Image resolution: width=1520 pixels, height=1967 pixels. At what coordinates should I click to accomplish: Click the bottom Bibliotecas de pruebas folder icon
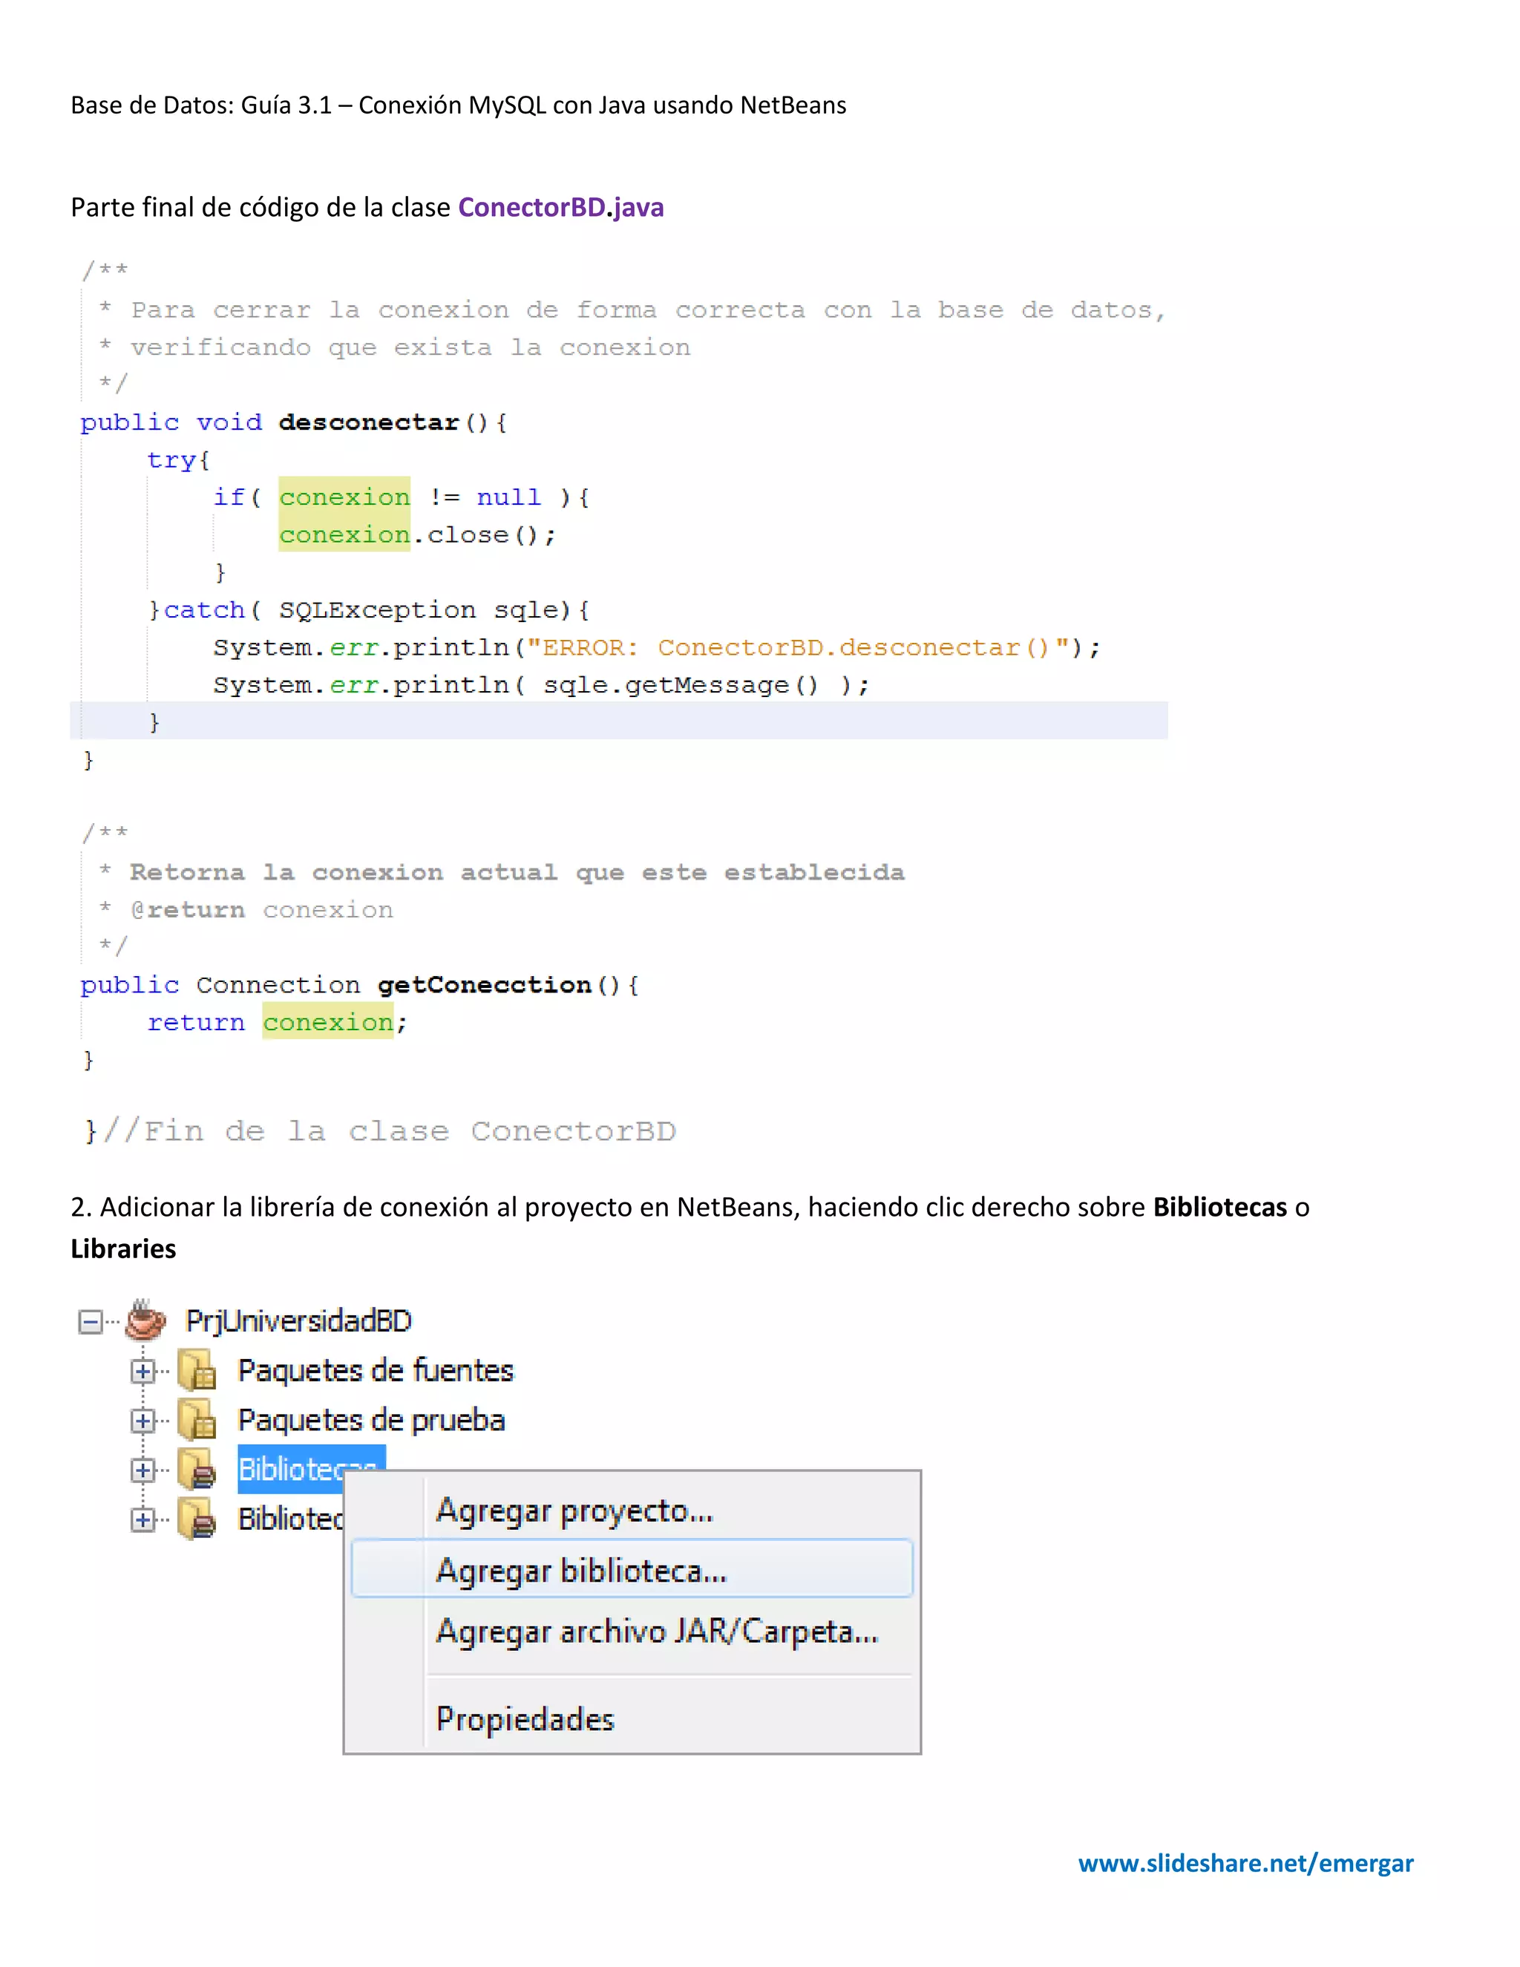click(196, 1519)
